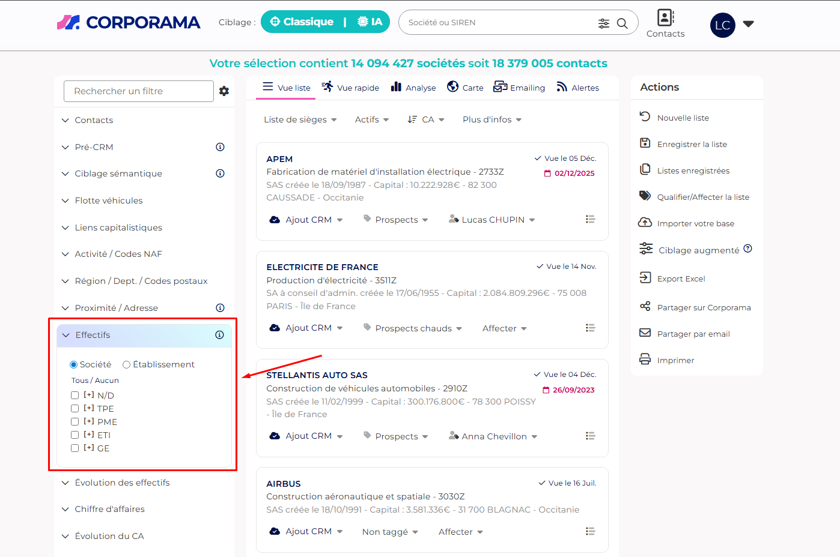Open the Liste de sièges dropdown
Viewport: 840px width, 557px height.
pos(300,119)
